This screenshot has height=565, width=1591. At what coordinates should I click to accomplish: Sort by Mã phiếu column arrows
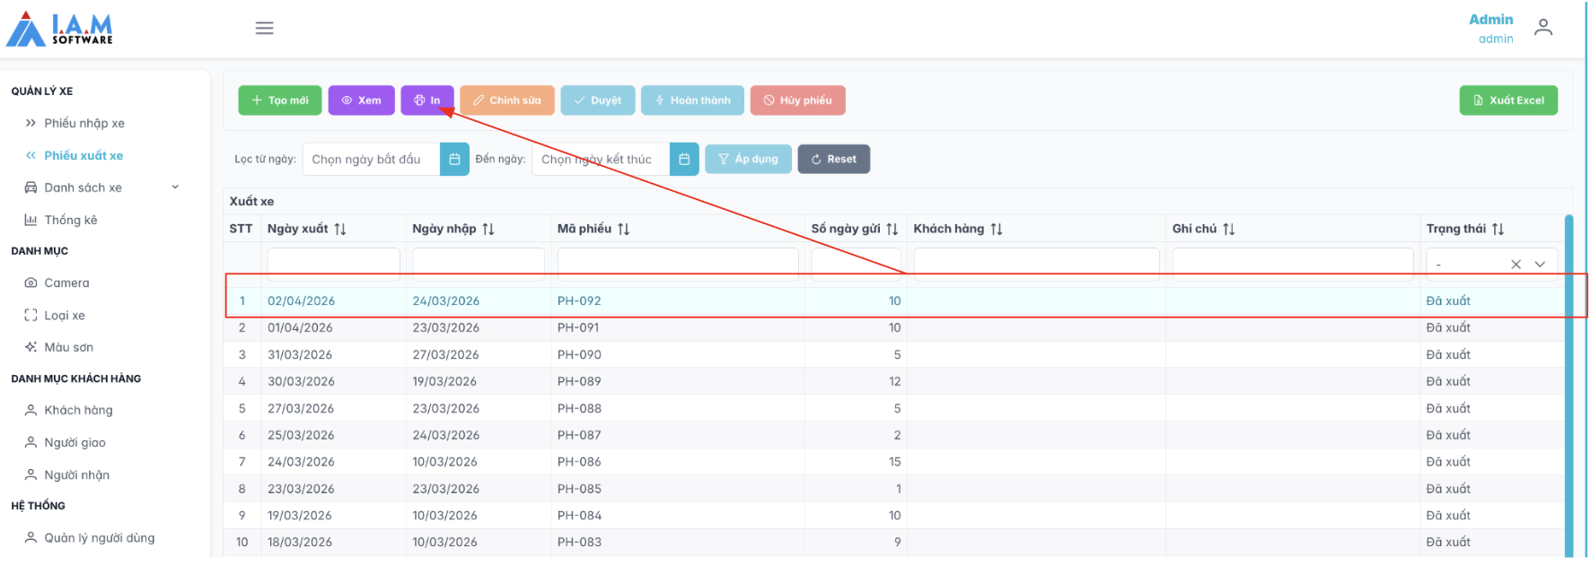click(624, 230)
